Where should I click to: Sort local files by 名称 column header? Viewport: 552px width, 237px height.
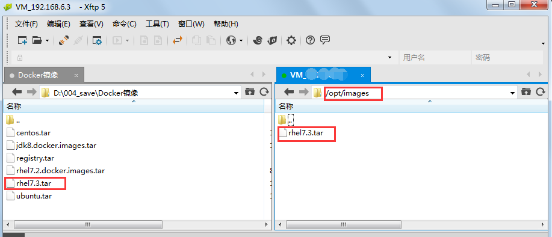pyautogui.click(x=134, y=106)
